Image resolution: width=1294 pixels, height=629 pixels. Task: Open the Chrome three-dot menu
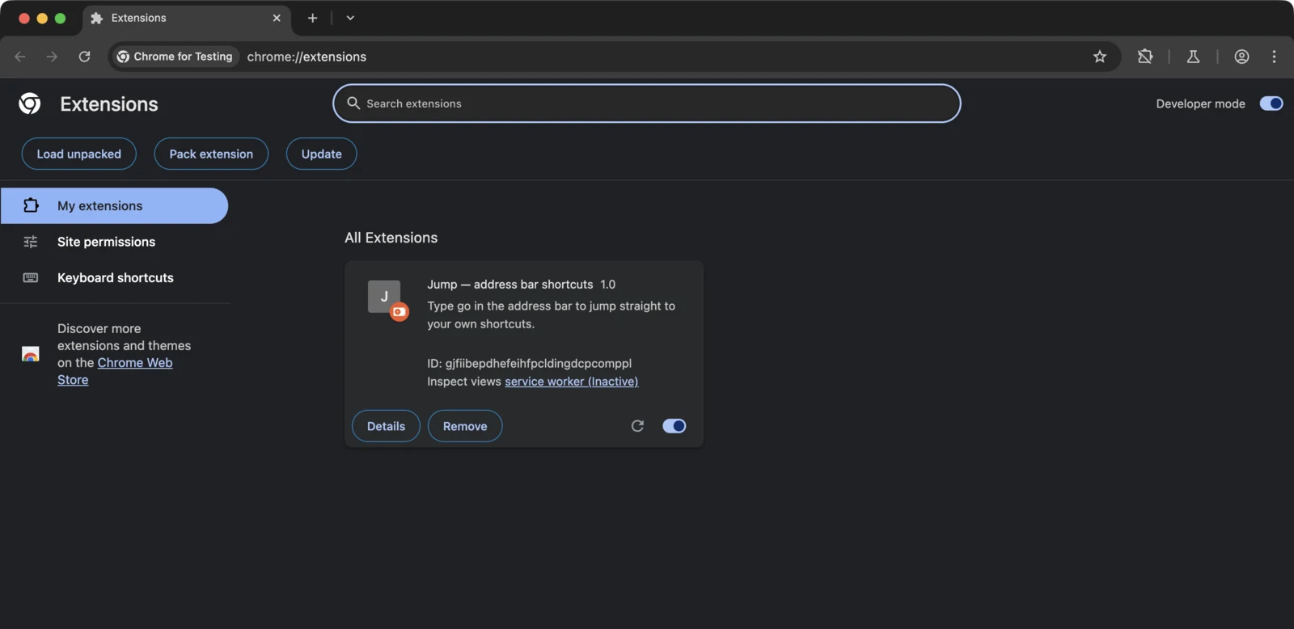coord(1274,57)
